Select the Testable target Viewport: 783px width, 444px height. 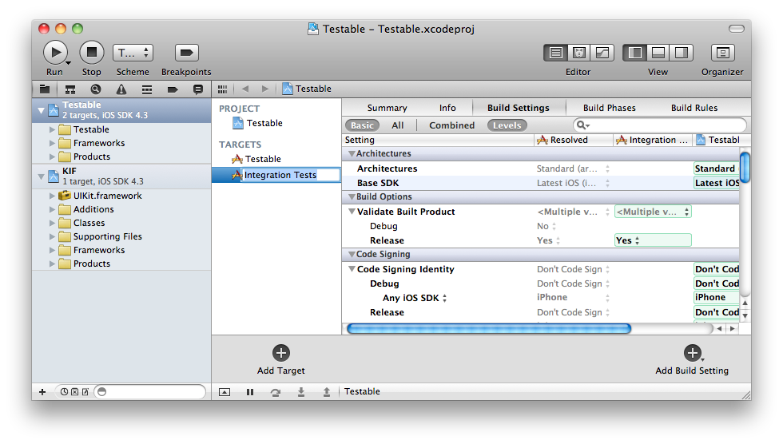click(263, 159)
